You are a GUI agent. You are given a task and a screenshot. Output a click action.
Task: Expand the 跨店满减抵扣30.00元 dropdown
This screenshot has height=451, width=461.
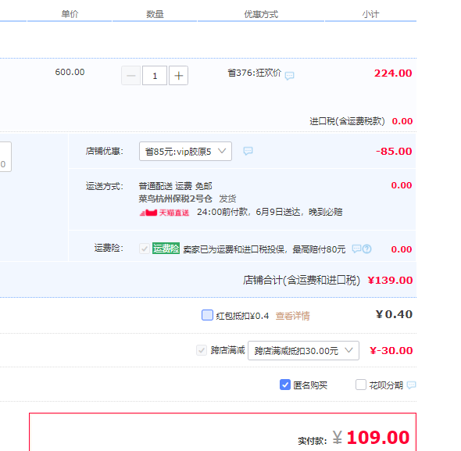pyautogui.click(x=303, y=350)
